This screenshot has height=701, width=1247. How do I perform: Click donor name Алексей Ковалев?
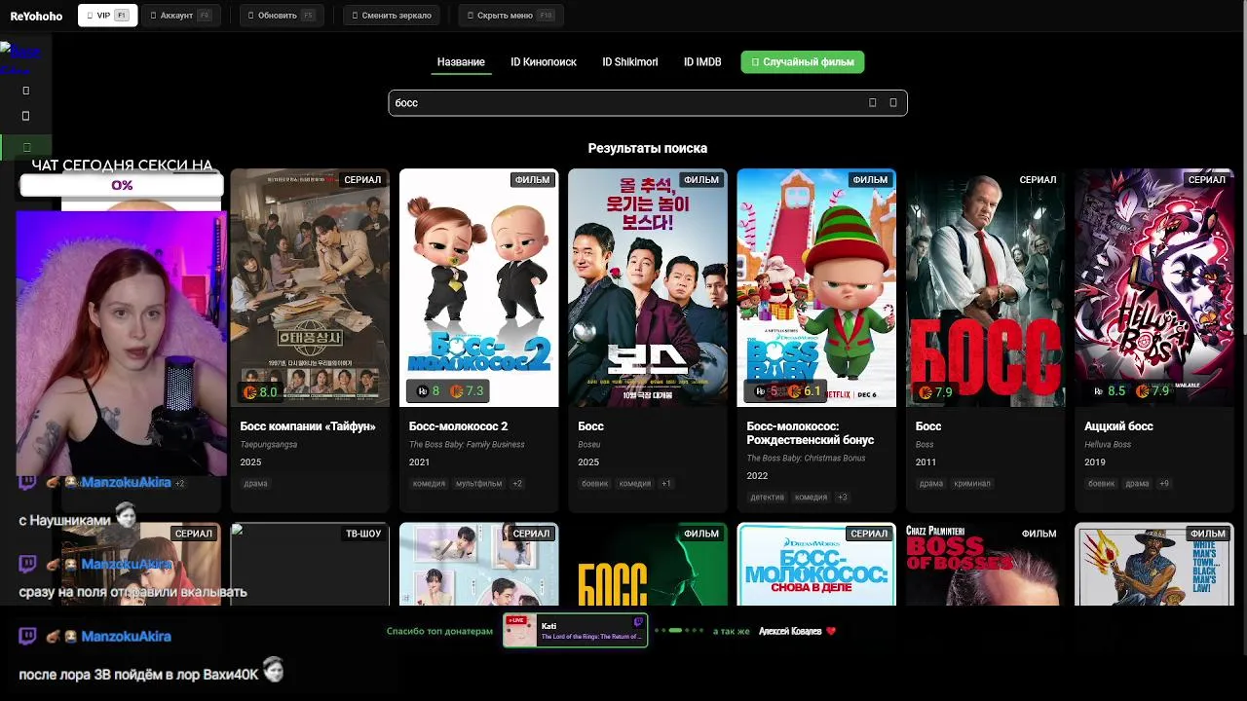point(790,631)
